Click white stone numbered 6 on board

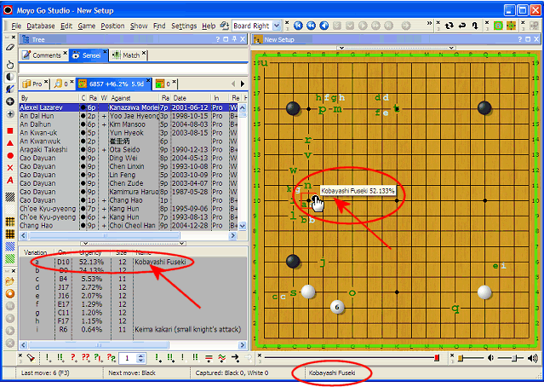(x=337, y=307)
